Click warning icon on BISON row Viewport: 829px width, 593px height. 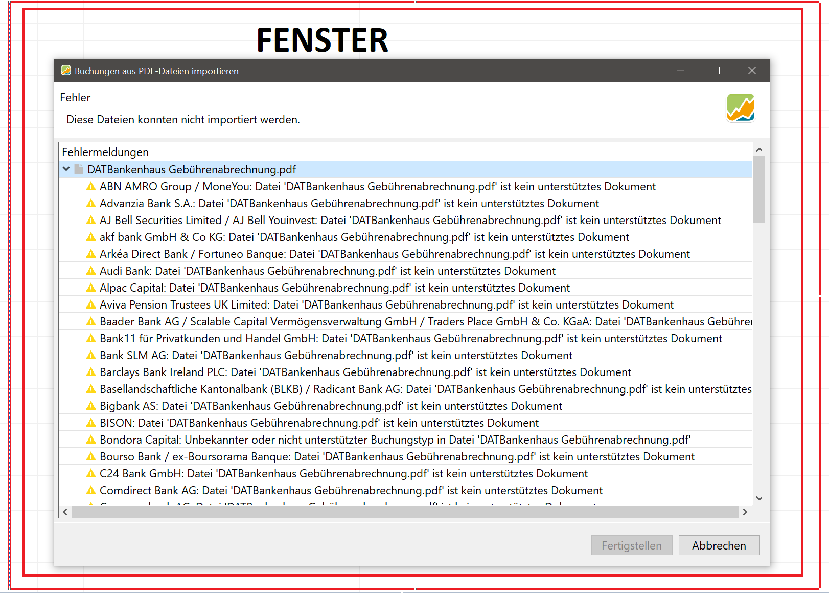pyautogui.click(x=91, y=423)
